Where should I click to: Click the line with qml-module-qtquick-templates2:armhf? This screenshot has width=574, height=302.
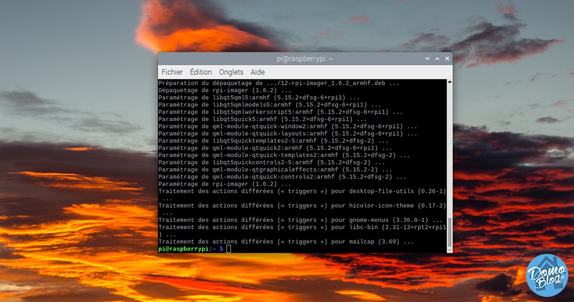pos(284,155)
